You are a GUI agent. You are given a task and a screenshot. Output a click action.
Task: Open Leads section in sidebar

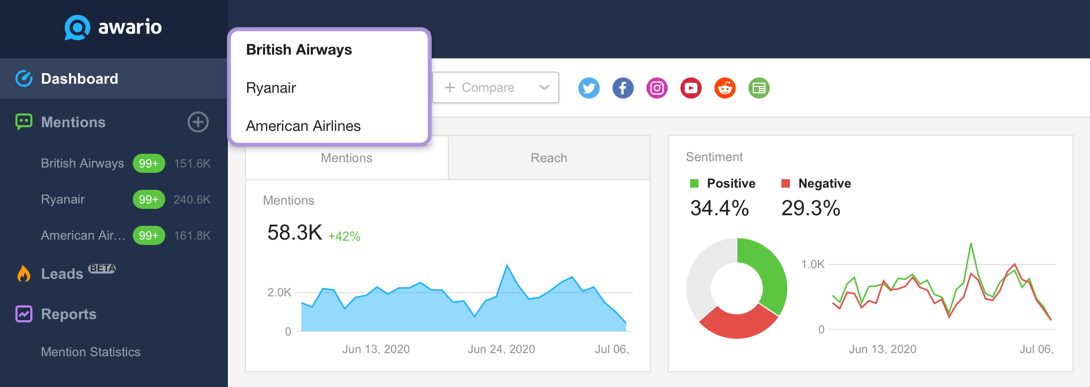pyautogui.click(x=62, y=274)
